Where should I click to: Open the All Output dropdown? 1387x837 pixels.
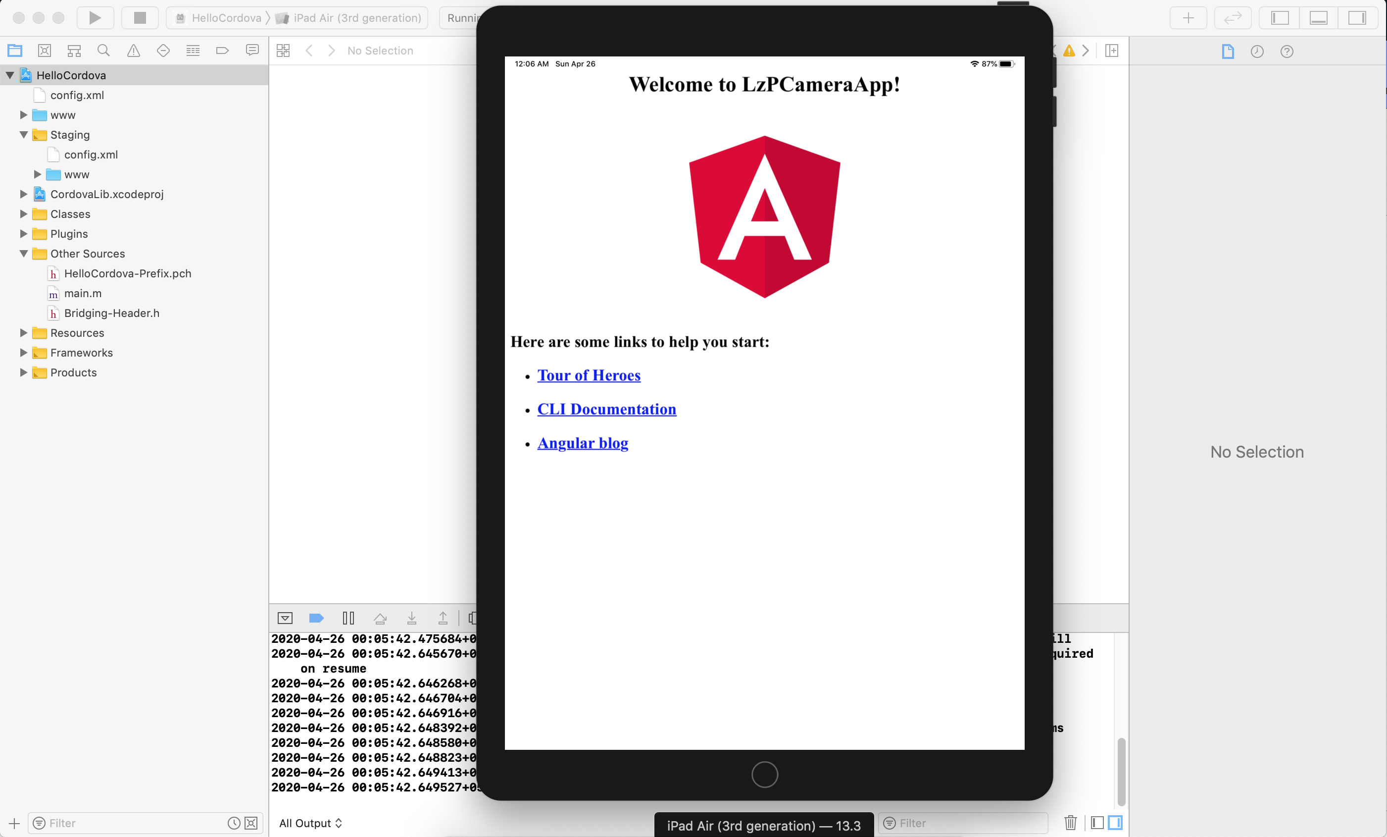tap(311, 823)
